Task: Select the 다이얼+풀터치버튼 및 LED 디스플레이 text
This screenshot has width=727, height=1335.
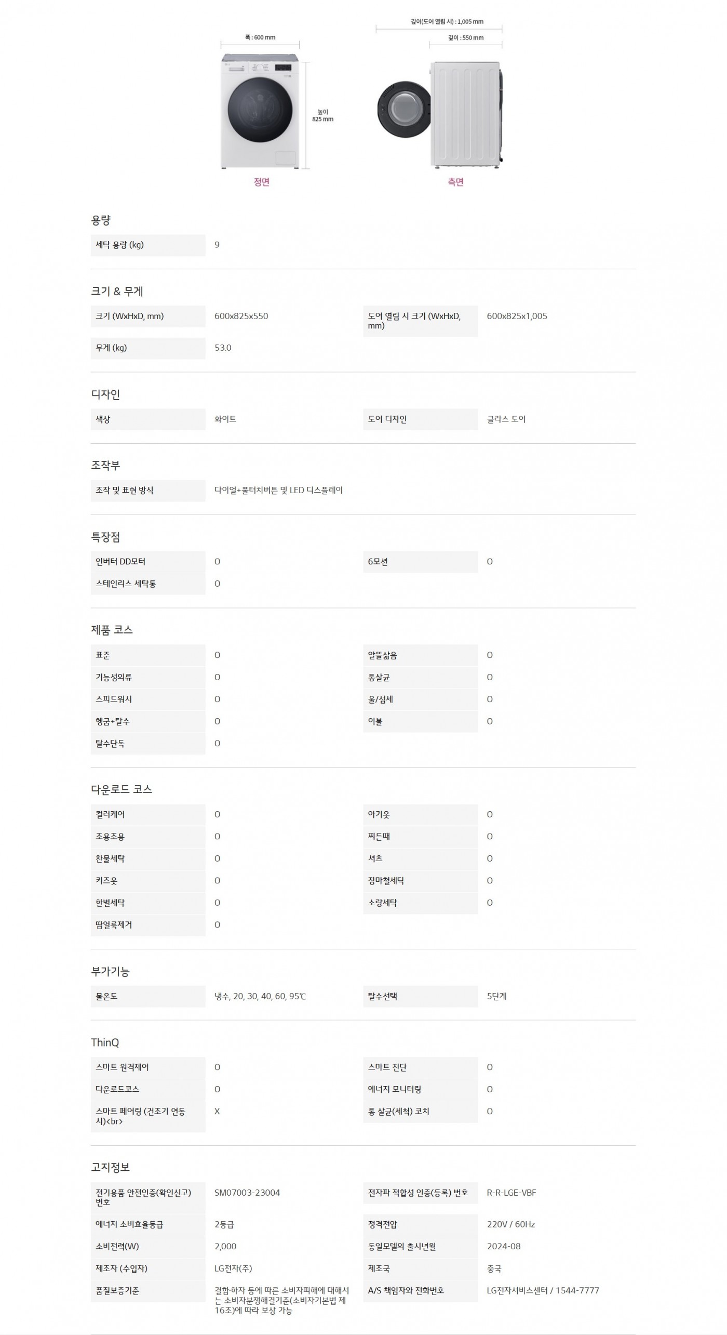Action: point(278,490)
